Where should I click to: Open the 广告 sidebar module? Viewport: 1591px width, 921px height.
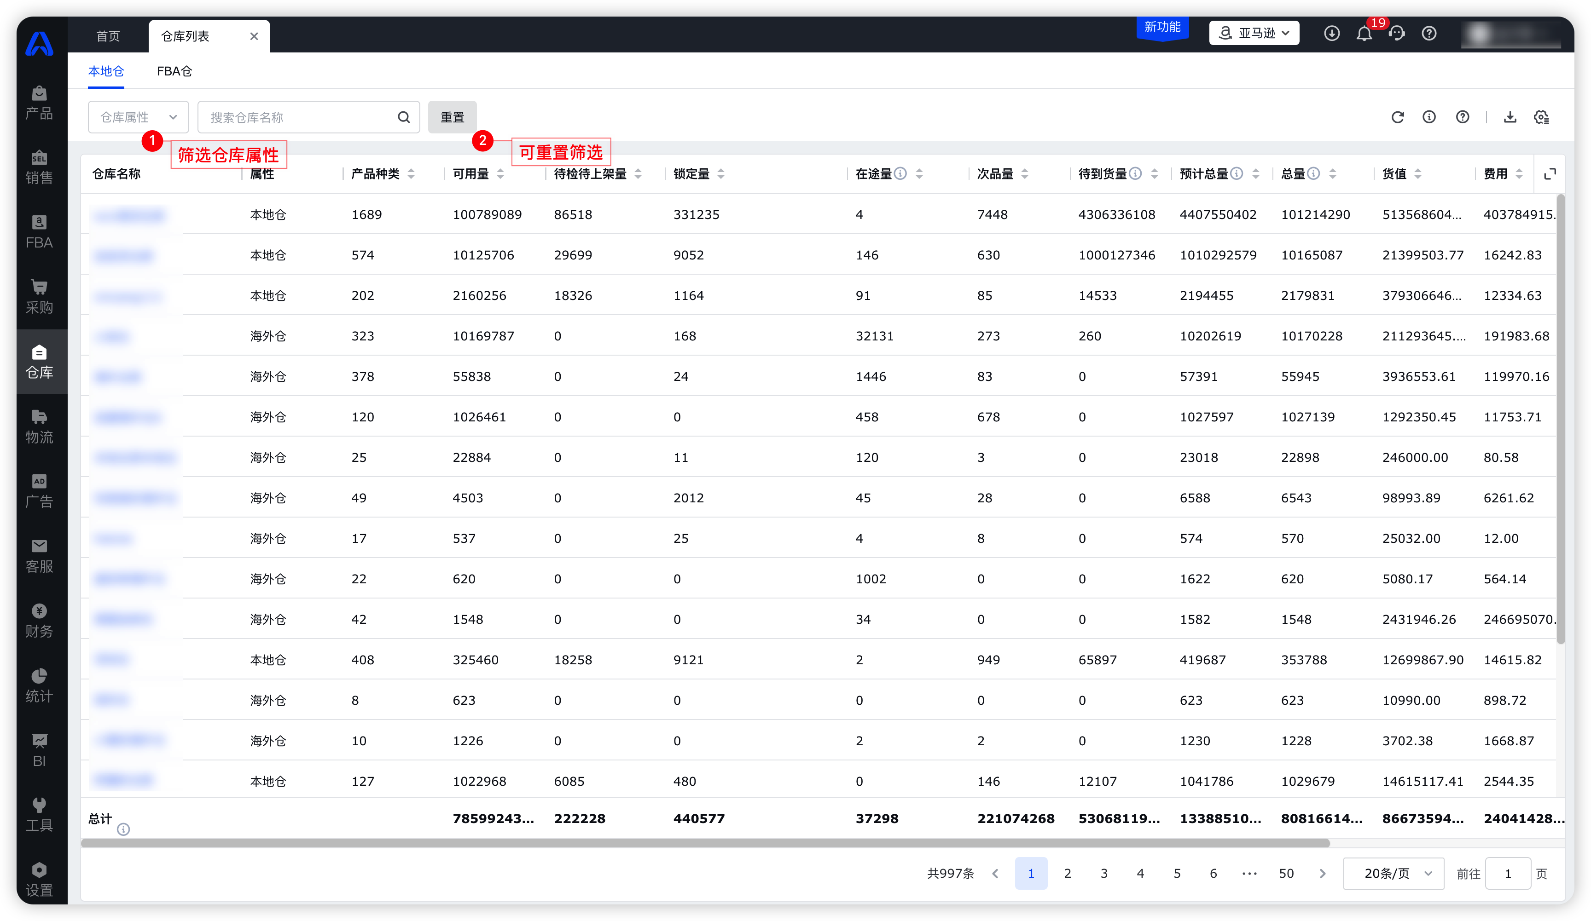point(39,491)
